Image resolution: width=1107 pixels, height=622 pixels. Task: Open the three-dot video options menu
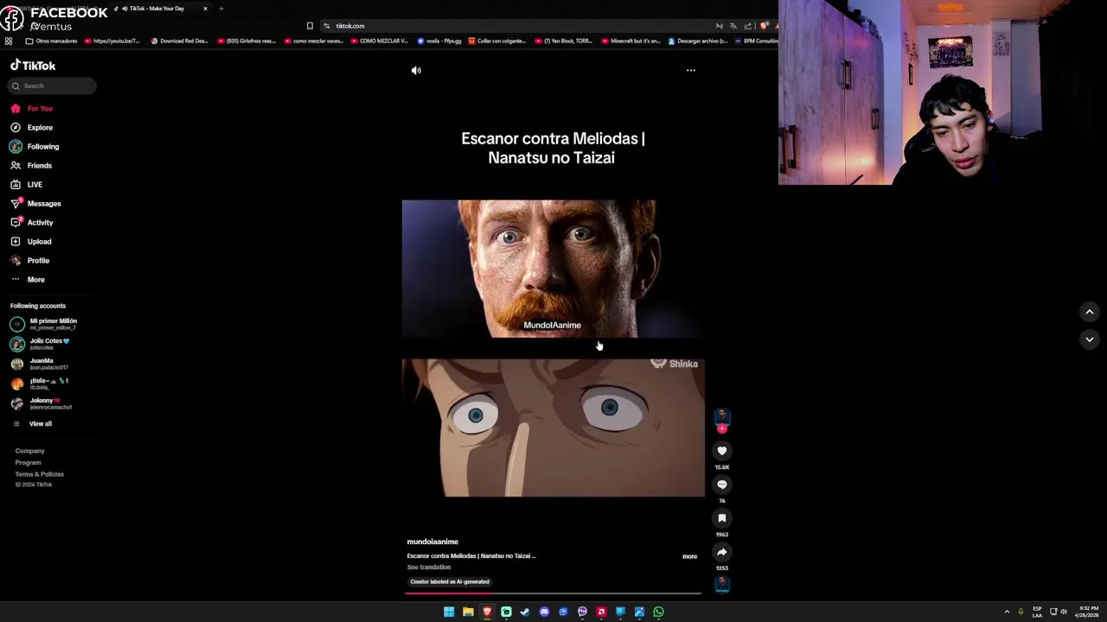(x=691, y=70)
